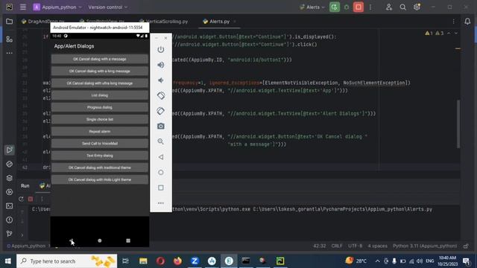The image size is (477, 268).
Task: Open Firefox from the Windows taskbar
Action: point(177,261)
